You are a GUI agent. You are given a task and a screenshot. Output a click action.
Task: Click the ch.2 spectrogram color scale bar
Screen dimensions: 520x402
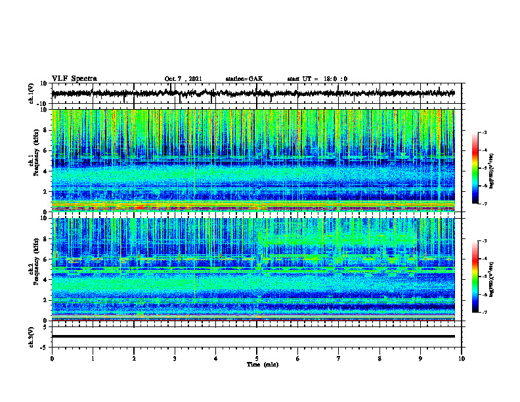click(x=475, y=277)
